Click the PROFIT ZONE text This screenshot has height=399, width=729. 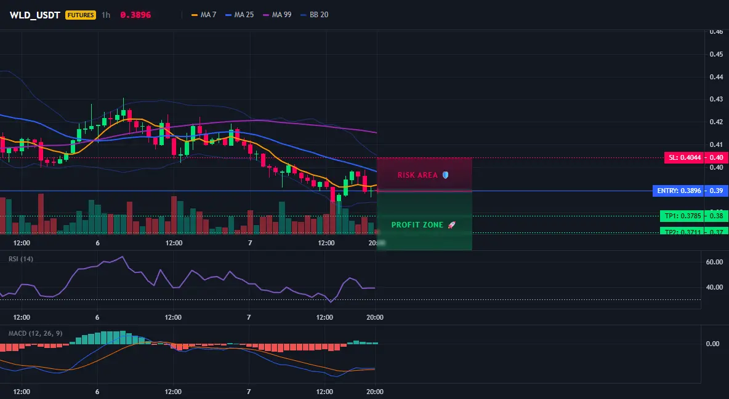click(417, 225)
